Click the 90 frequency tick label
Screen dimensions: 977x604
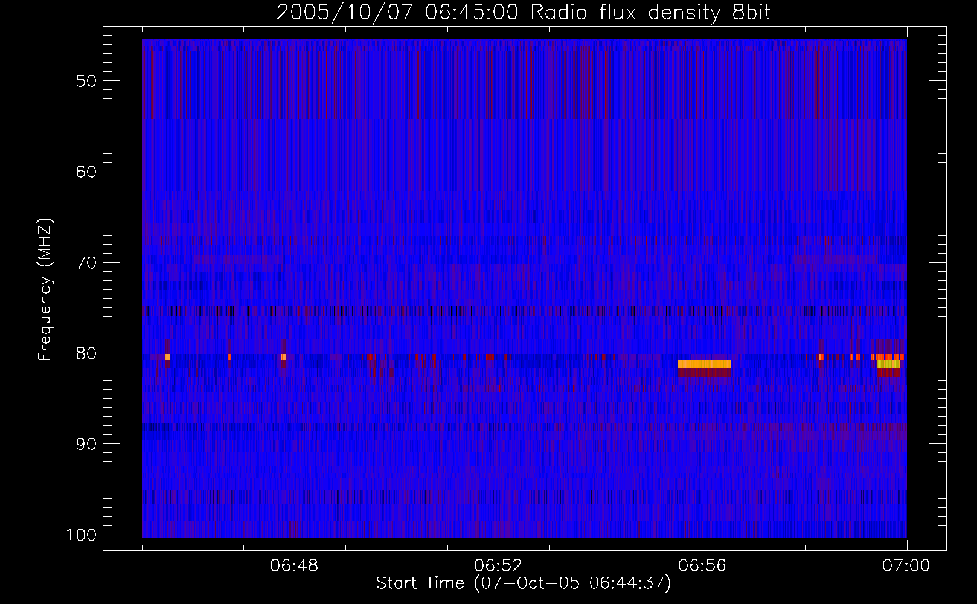(86, 444)
